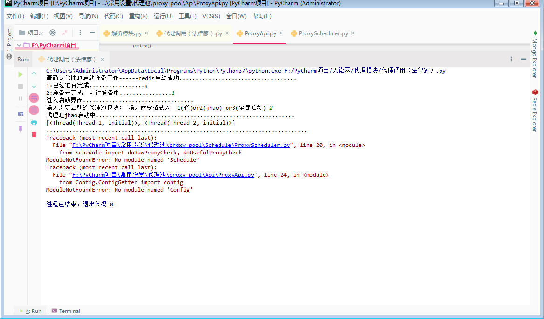Hide the Run panel with minus icon
This screenshot has width=544, height=319.
pyautogui.click(x=523, y=59)
